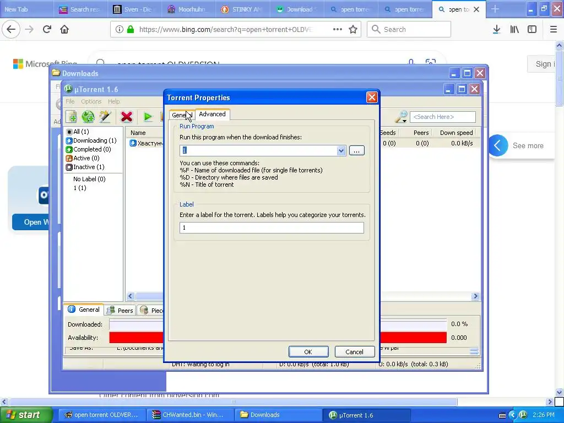
Task: Open the page actions three-dot menu
Action: (338, 29)
